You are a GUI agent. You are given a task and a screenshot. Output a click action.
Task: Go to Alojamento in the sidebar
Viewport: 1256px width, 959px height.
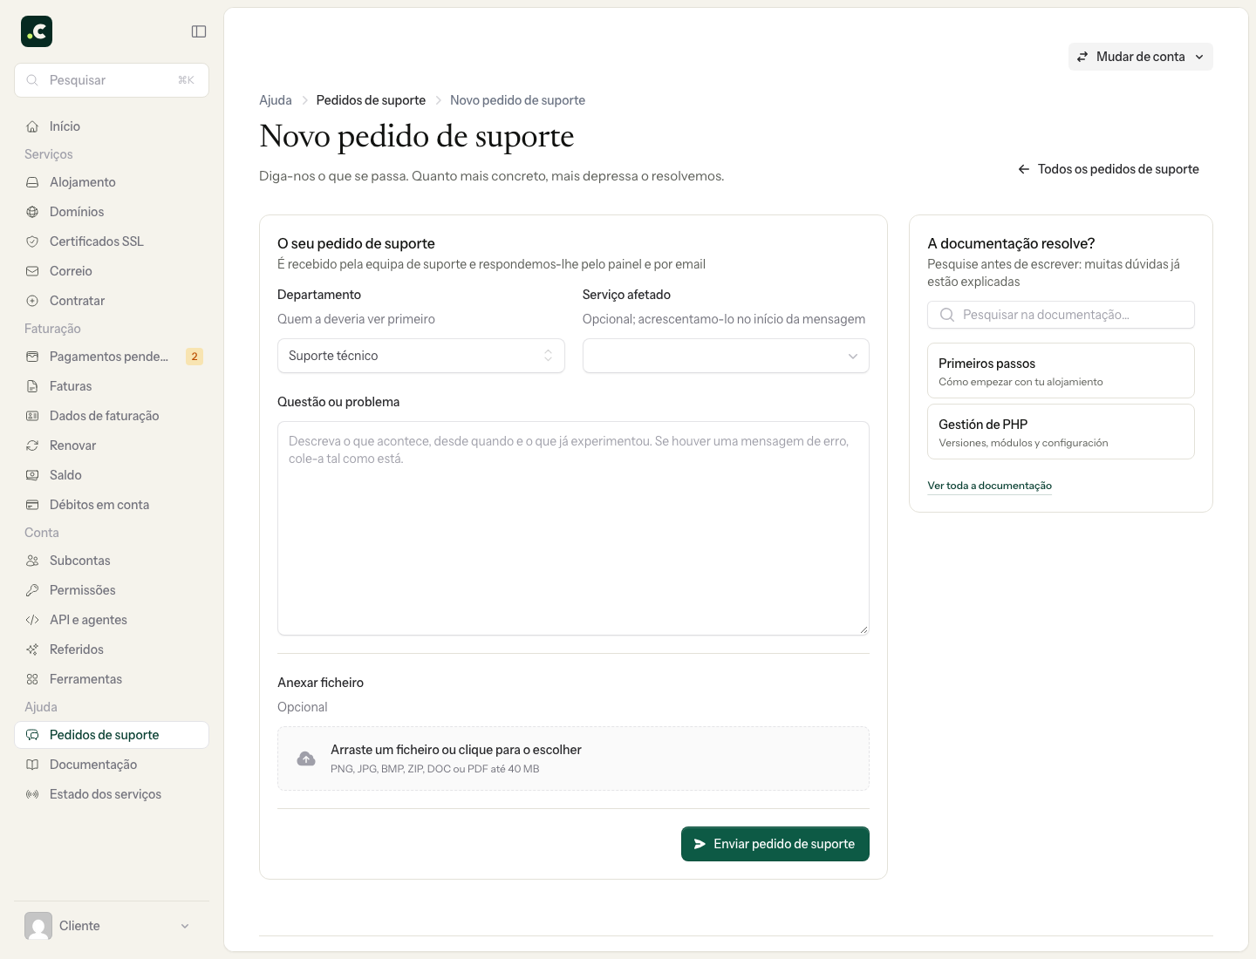112,182
